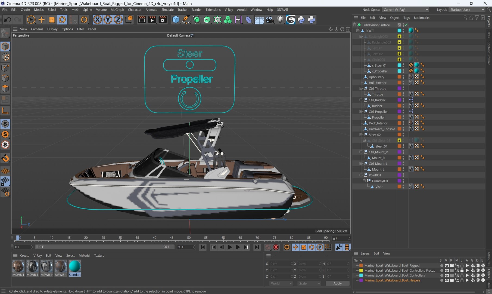Click the Subdivision Surface generator icon
This screenshot has height=294, width=492.
[197, 20]
